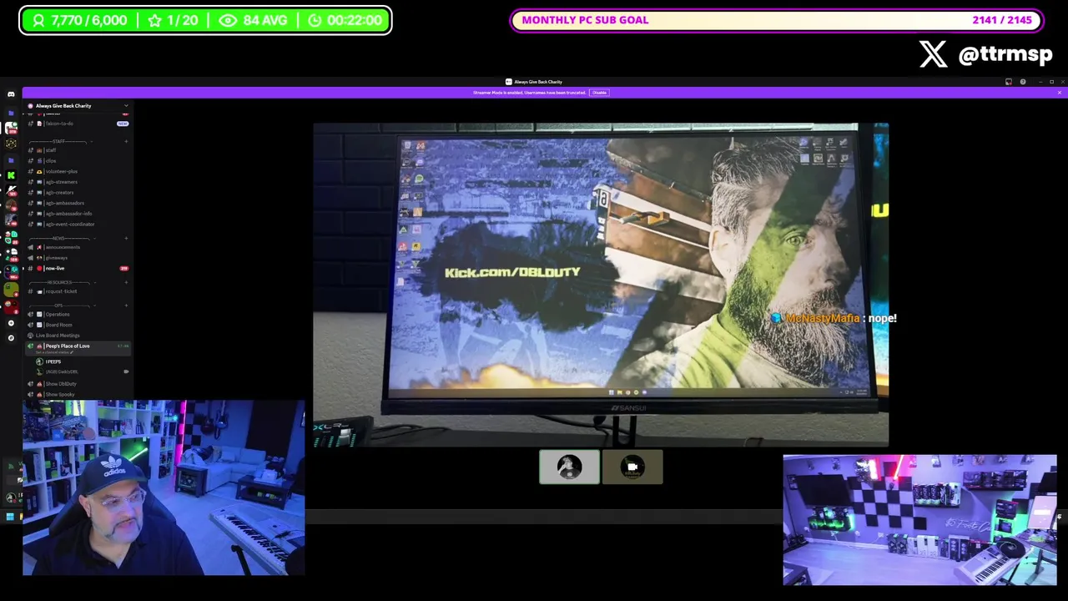1068x601 pixels.
Task: Dismiss the Streamer Mode banner with its X
Action: pyautogui.click(x=1060, y=93)
